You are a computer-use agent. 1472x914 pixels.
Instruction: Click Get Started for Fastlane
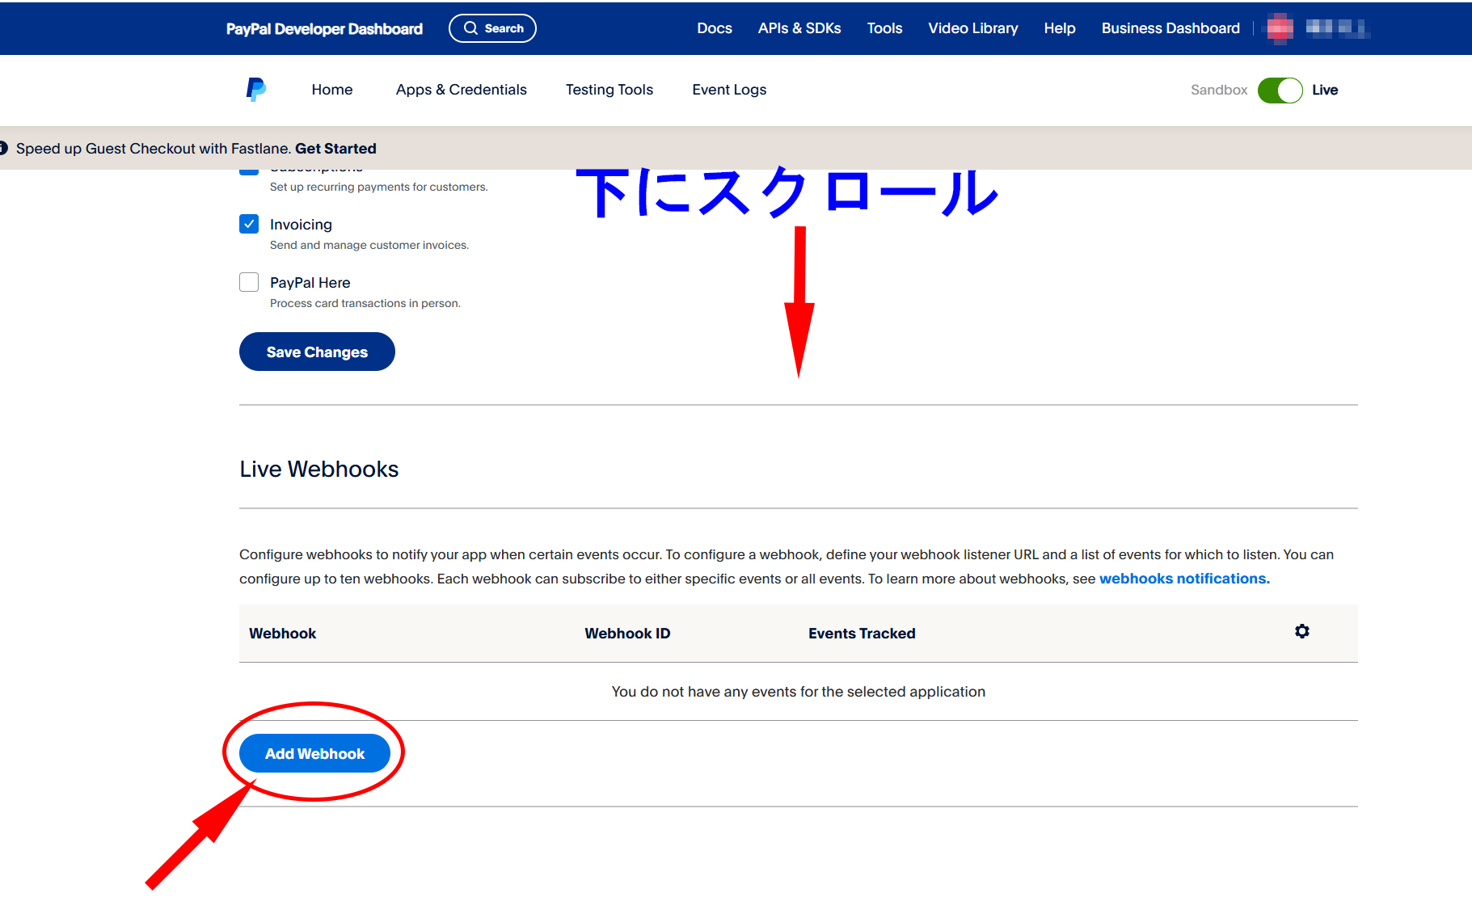pyautogui.click(x=335, y=148)
